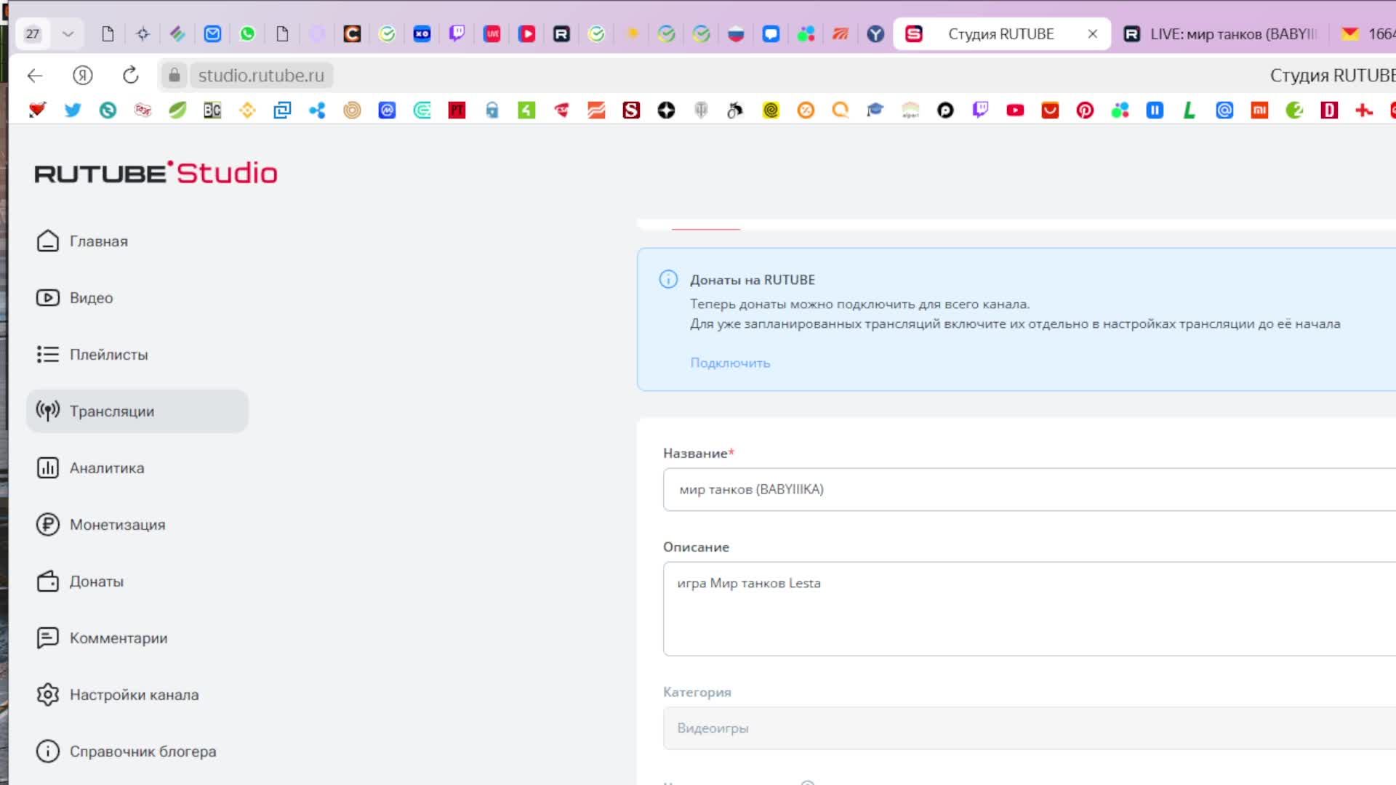Image resolution: width=1396 pixels, height=785 pixels.
Task: Switch to the Twitch pinned tab
Action: (457, 34)
